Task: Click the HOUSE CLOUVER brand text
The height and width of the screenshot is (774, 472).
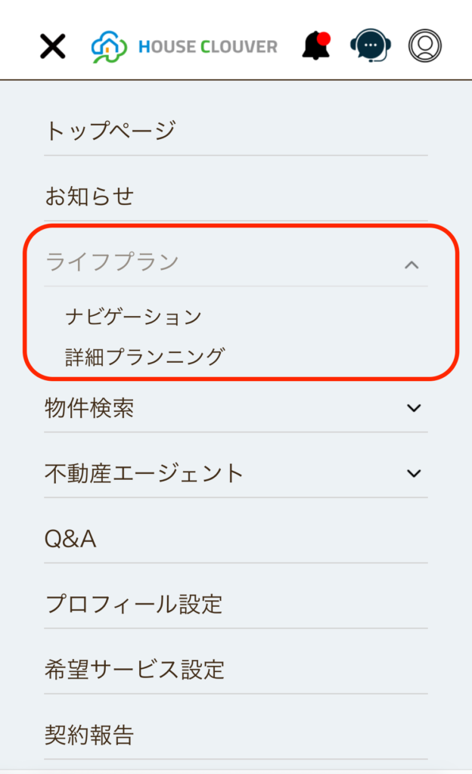Action: 208,47
